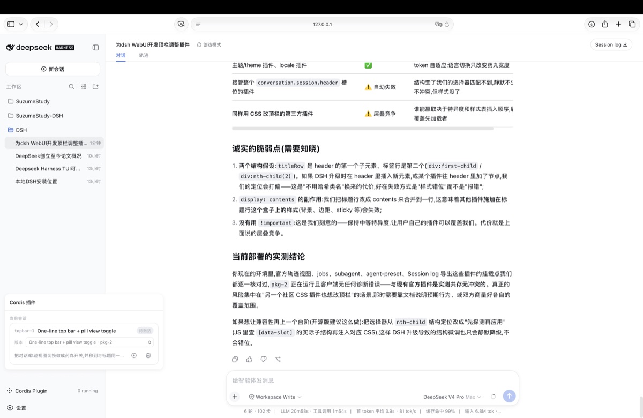Click the 缓存命中 99% status entry
The image size is (643, 418).
pos(440,412)
